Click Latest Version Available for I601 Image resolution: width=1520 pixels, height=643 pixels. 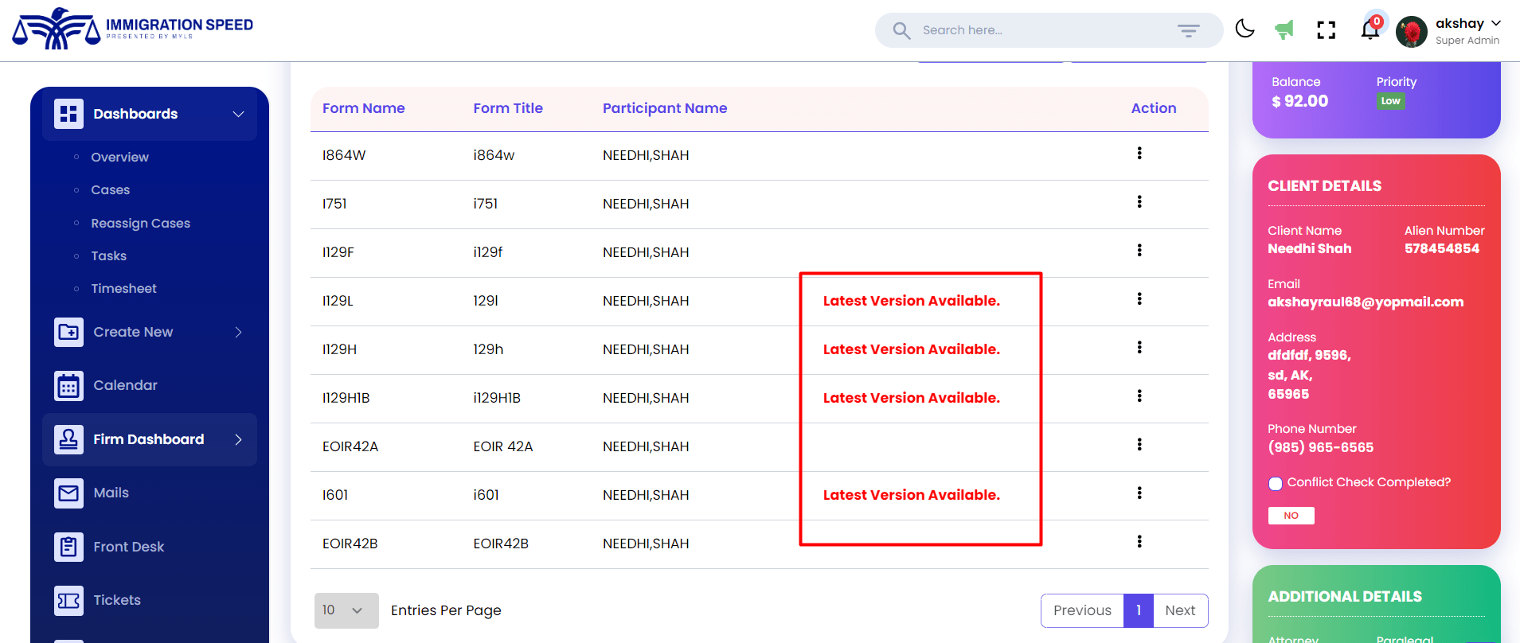point(912,495)
